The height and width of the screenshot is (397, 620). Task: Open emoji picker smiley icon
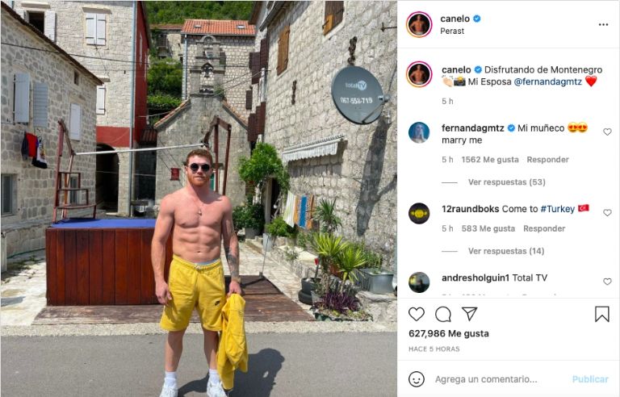pyautogui.click(x=416, y=378)
